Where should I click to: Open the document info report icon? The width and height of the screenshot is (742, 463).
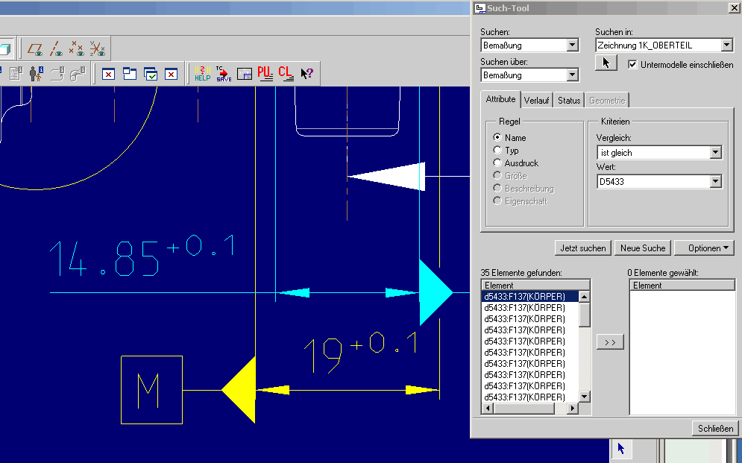[x=16, y=74]
